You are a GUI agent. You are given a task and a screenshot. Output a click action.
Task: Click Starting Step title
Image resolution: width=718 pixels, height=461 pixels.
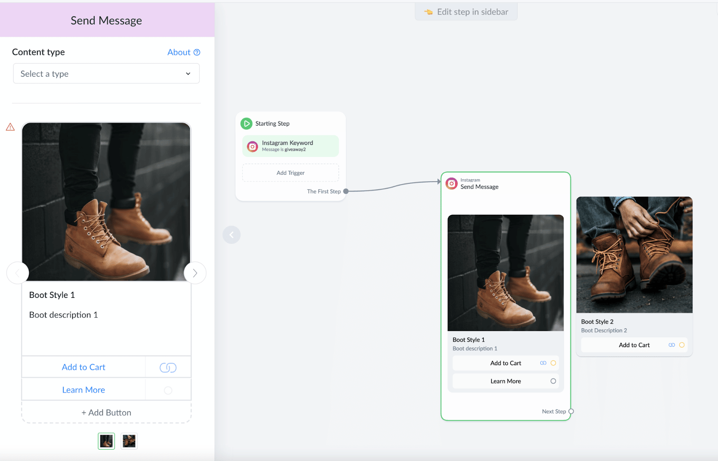pyautogui.click(x=272, y=124)
